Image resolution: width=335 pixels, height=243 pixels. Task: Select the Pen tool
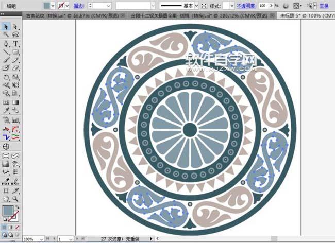pyautogui.click(x=6, y=43)
